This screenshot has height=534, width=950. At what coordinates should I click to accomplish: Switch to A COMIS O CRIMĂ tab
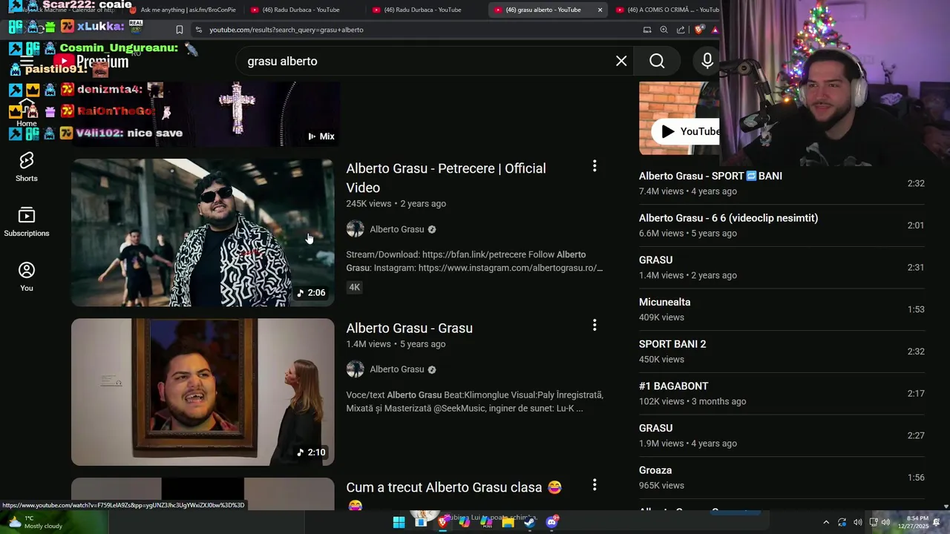[x=666, y=10]
